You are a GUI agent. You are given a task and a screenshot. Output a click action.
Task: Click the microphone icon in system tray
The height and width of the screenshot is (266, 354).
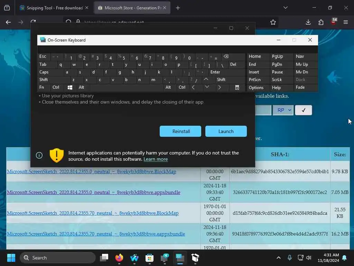(x=290, y=258)
